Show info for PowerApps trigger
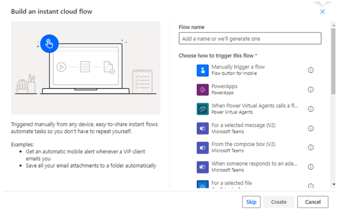The height and width of the screenshot is (210, 343). pos(311,89)
